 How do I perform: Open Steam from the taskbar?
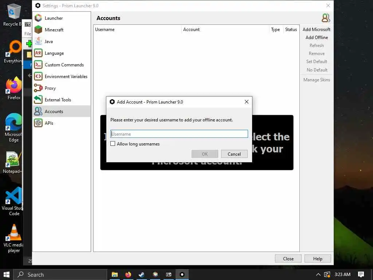[x=142, y=275]
